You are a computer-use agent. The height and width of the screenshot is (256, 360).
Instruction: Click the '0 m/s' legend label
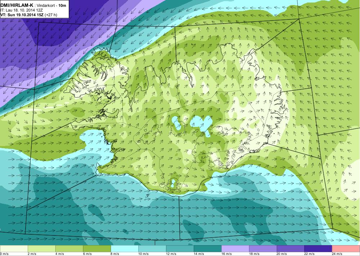(x=4, y=254)
